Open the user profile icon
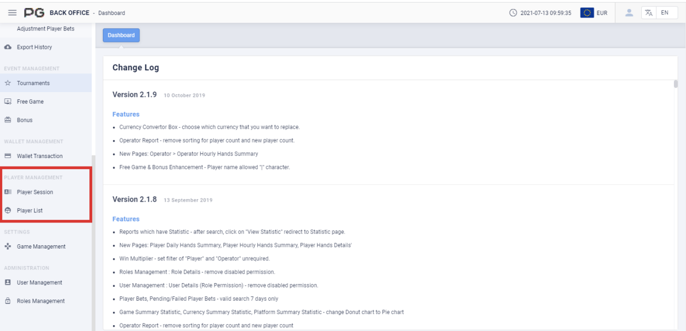This screenshot has height=331, width=686. click(628, 13)
